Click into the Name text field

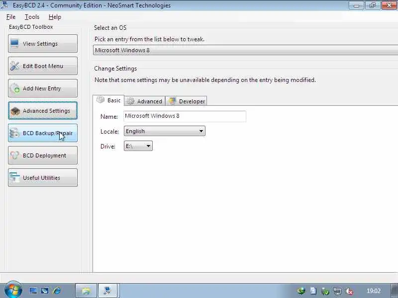(x=185, y=116)
